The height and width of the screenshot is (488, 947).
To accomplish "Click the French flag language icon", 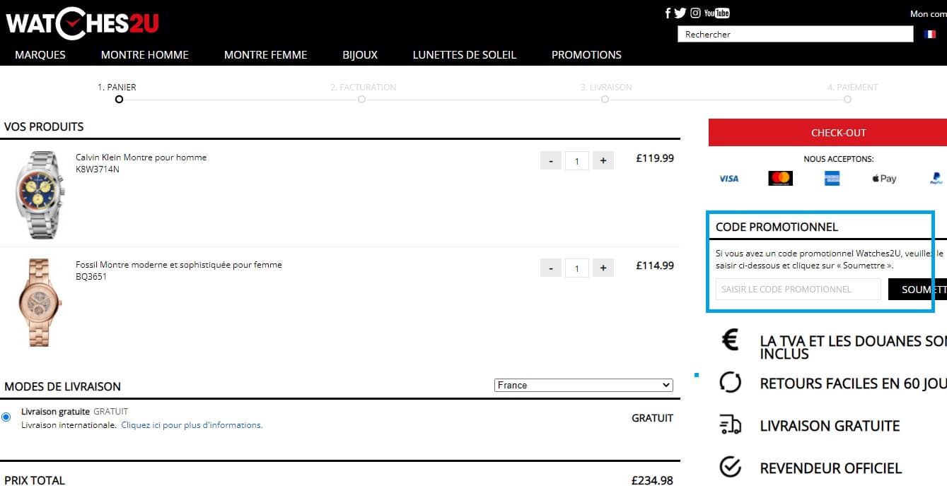I will 930,33.
